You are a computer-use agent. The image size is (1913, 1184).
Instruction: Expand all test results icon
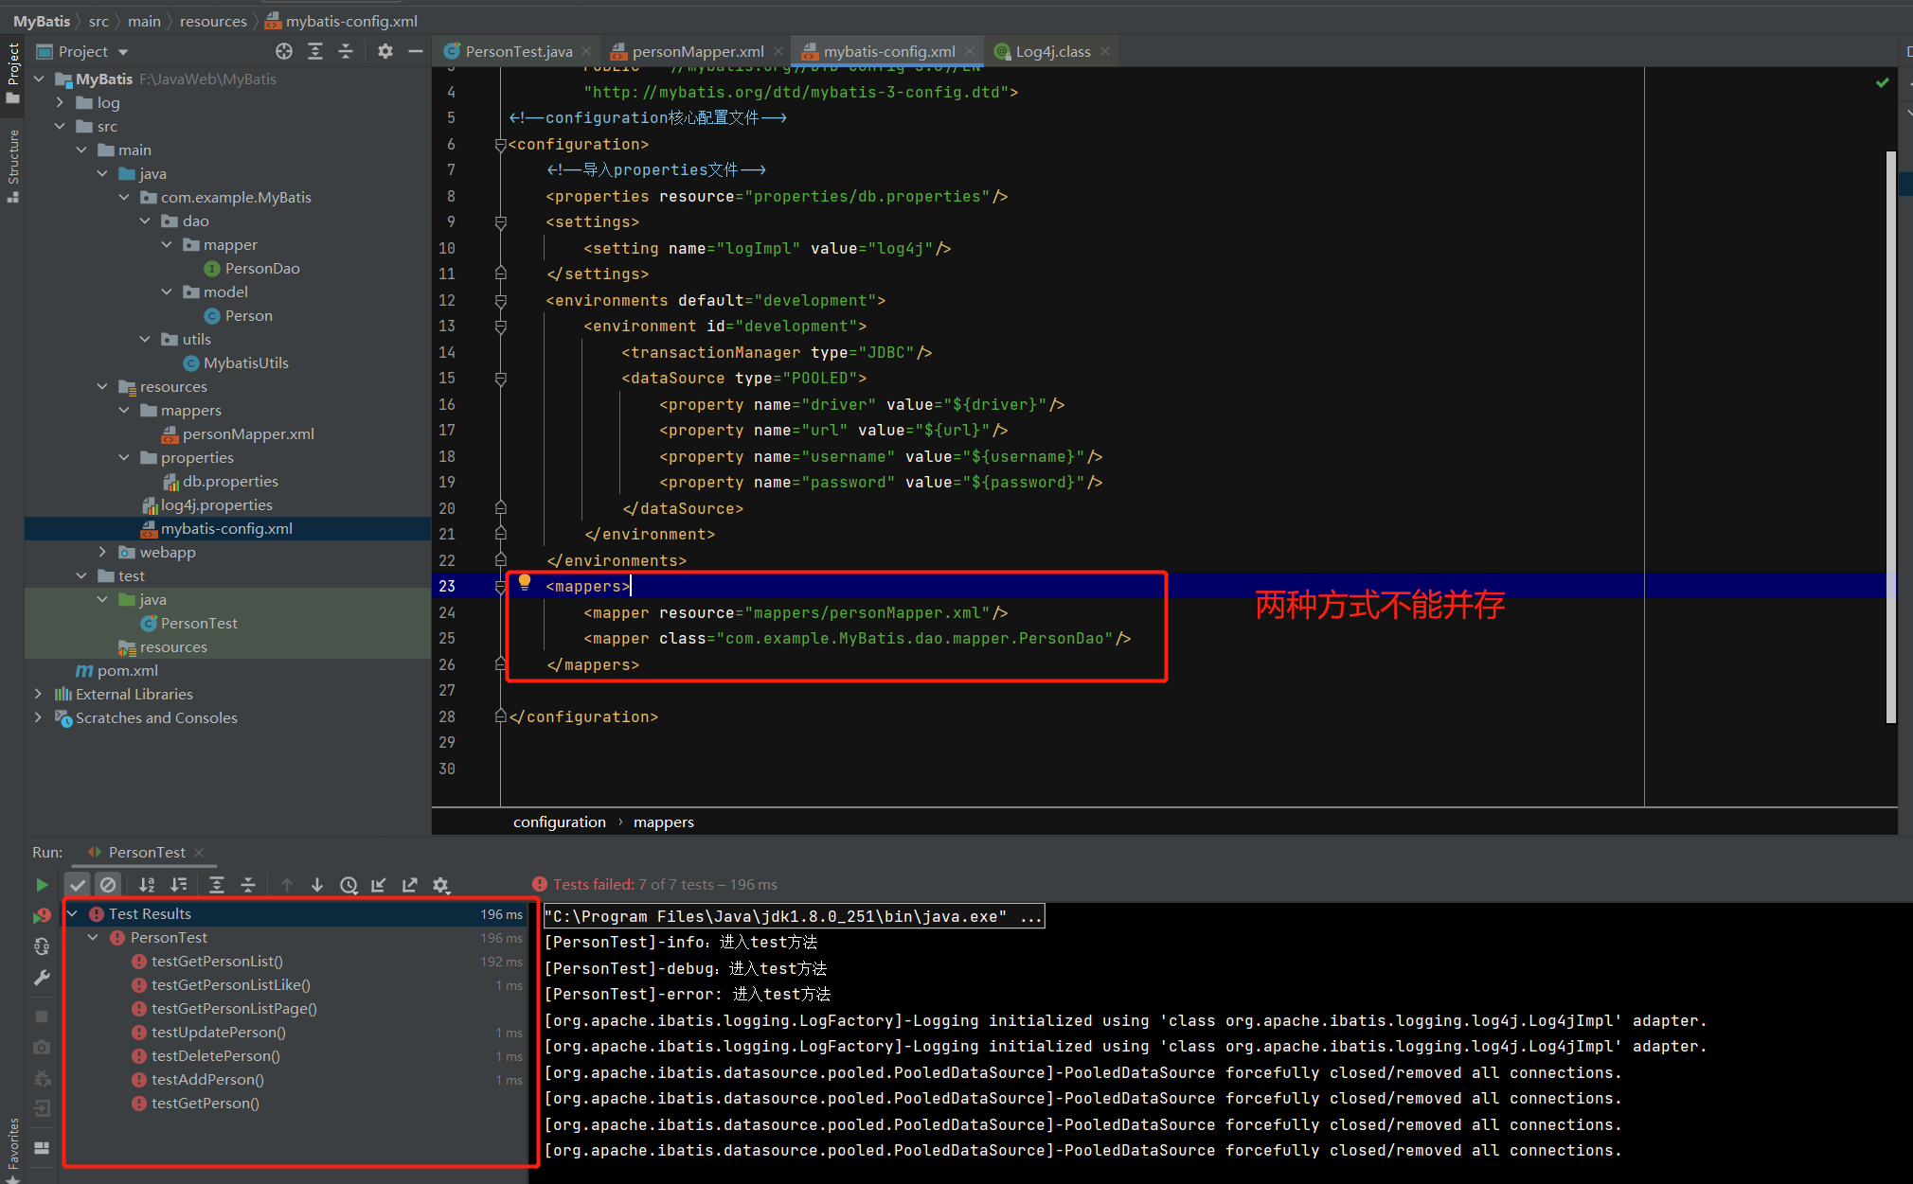point(216,885)
